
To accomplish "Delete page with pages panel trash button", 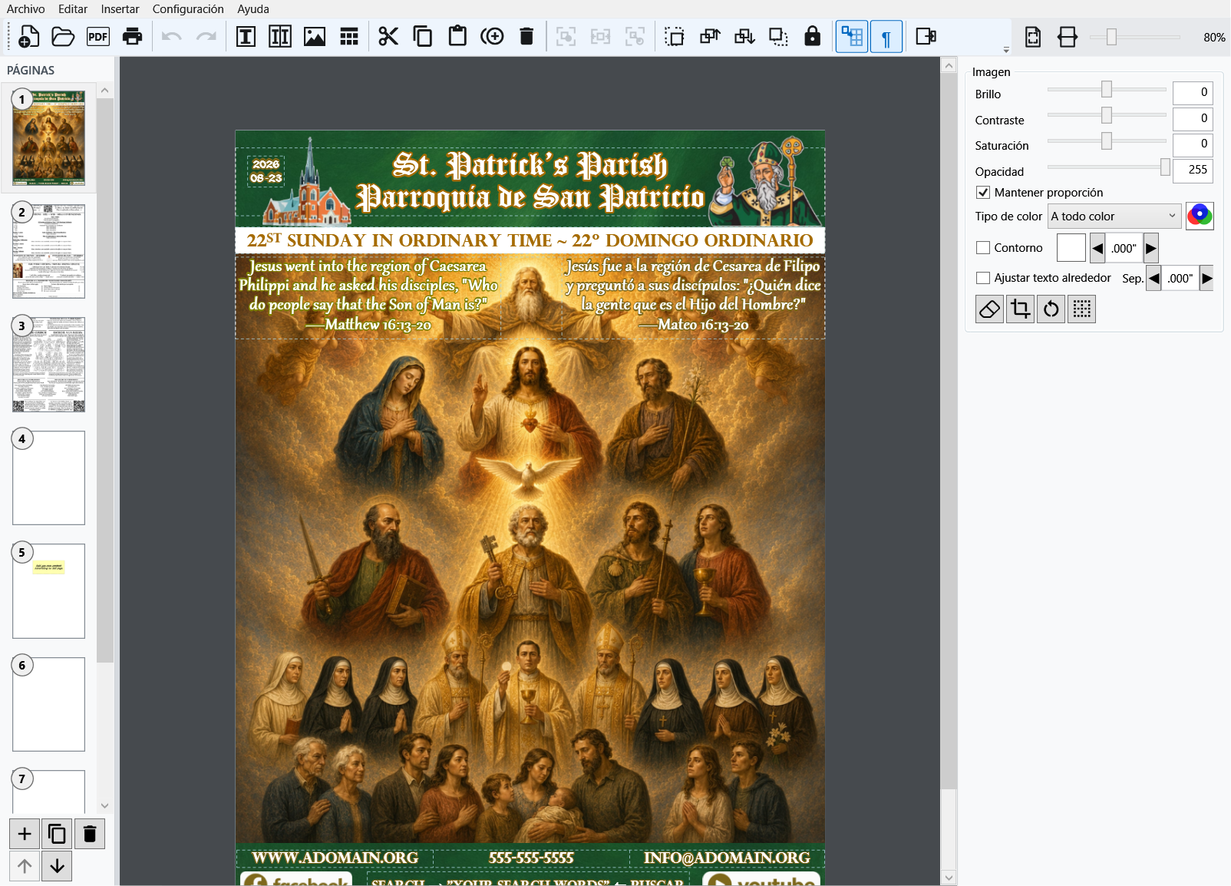I will click(90, 834).
